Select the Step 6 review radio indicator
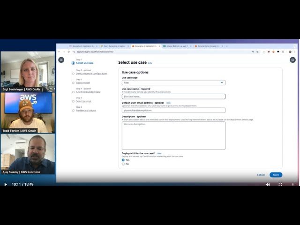The image size is (300, 225). point(73,111)
